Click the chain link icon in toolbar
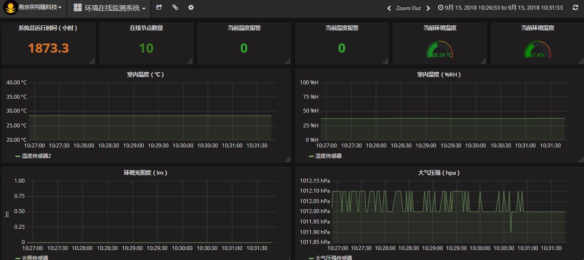 coord(175,7)
